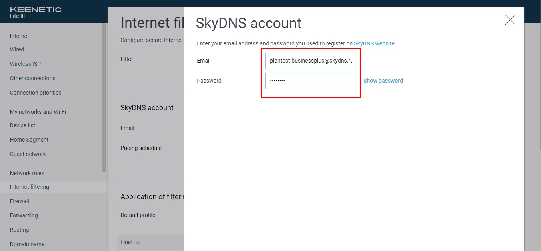Go to Guest network settings

pos(28,154)
